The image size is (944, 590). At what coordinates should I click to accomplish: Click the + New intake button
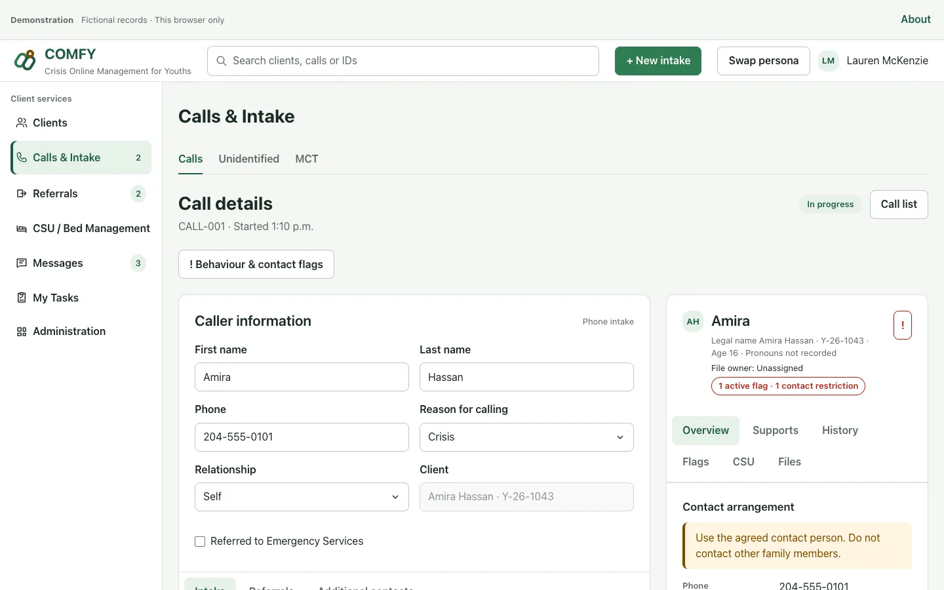tap(658, 61)
